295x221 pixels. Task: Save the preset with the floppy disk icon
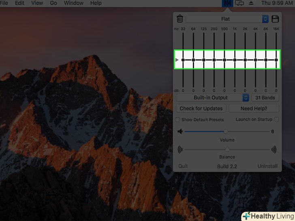pos(275,19)
